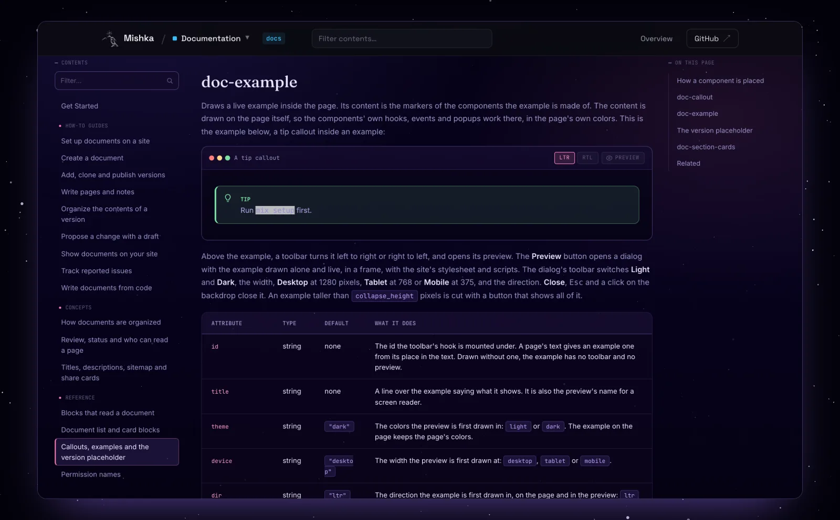This screenshot has height=520, width=840.
Task: Jump to Related section
Action: [x=688, y=164]
